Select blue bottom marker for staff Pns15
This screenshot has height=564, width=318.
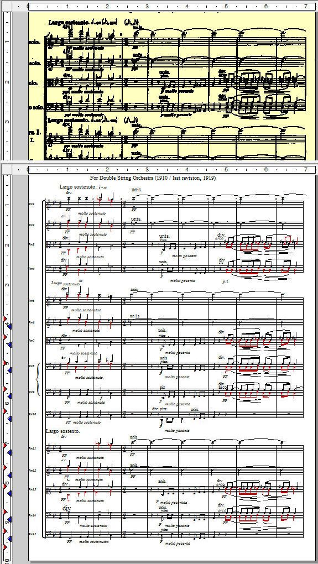(10, 539)
